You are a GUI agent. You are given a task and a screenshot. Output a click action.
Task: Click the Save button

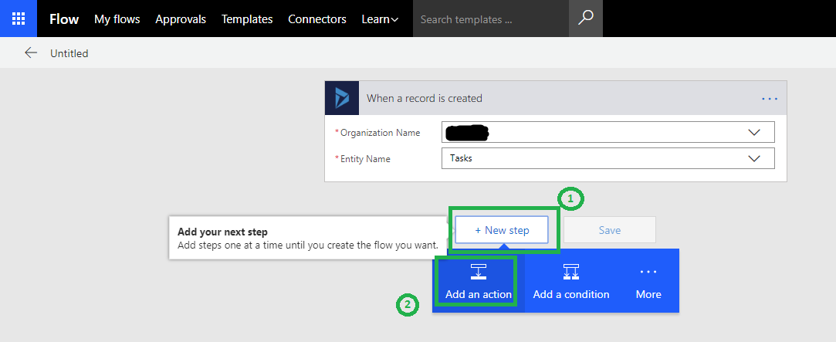[x=609, y=230]
